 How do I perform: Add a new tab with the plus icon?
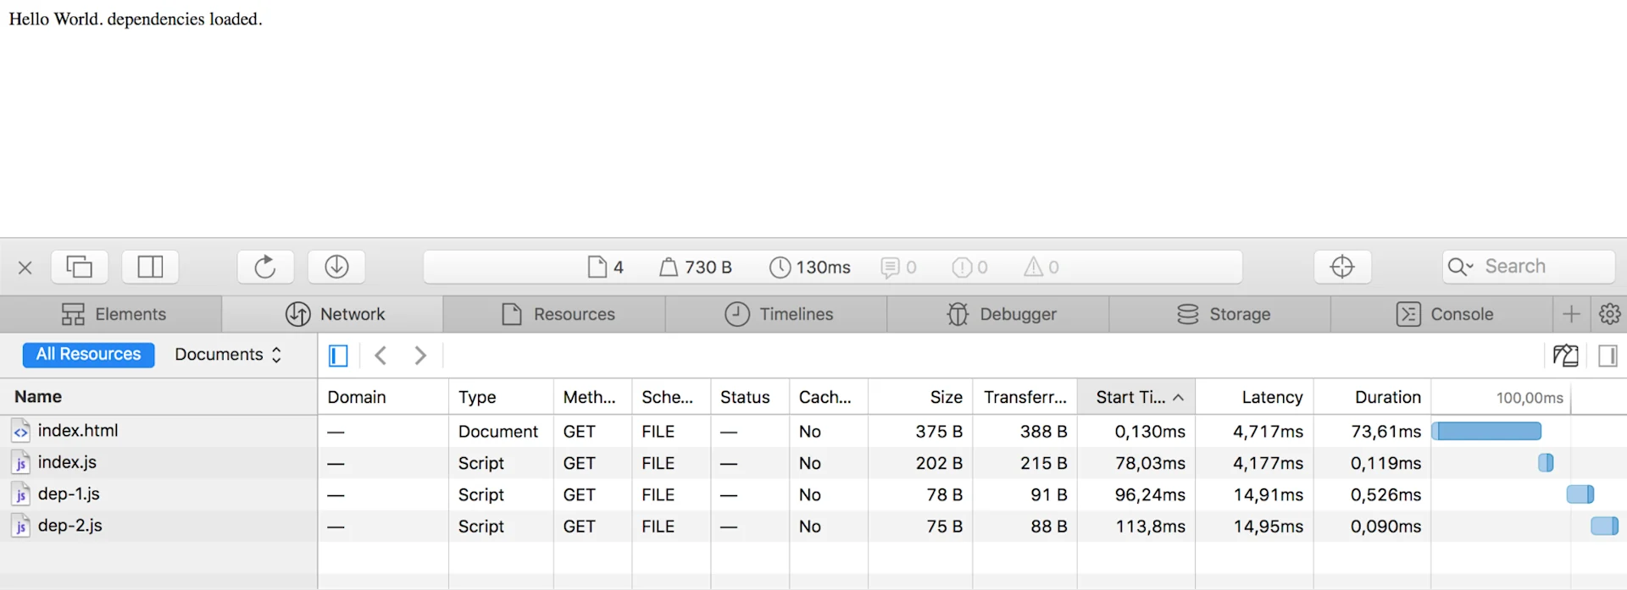coord(1571,314)
